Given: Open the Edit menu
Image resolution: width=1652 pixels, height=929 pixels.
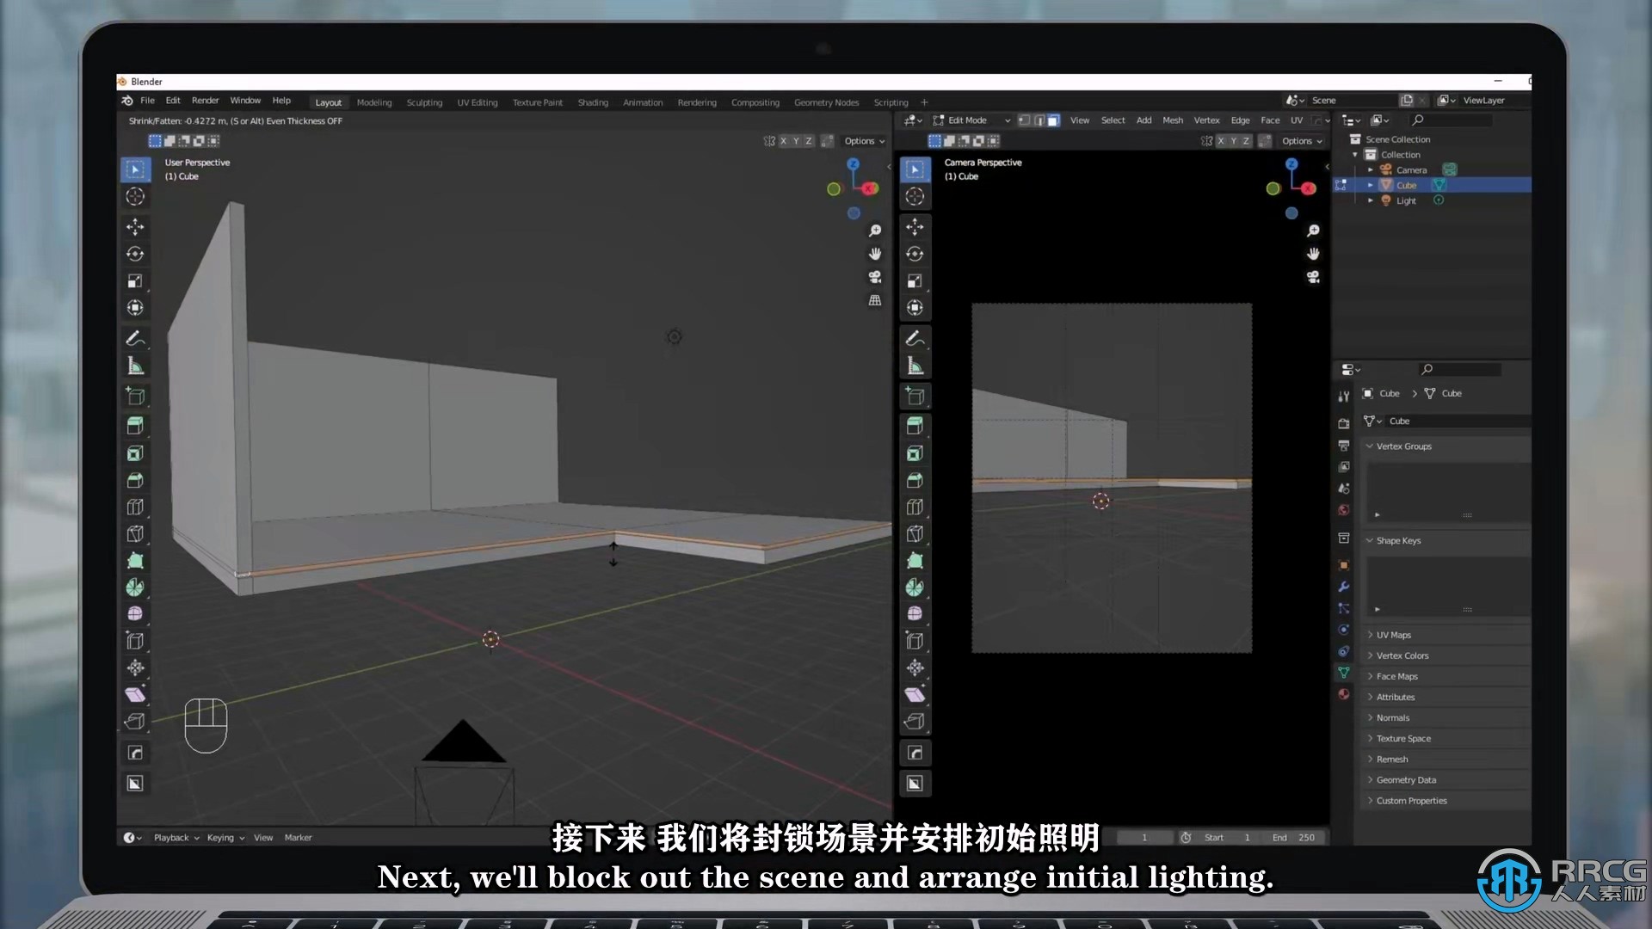Looking at the screenshot, I should pos(172,100).
